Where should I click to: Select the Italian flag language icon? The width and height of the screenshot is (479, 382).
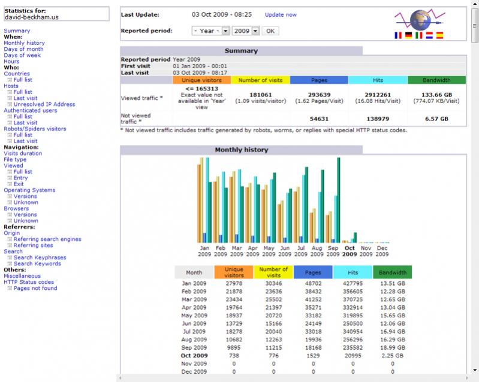[x=419, y=36]
